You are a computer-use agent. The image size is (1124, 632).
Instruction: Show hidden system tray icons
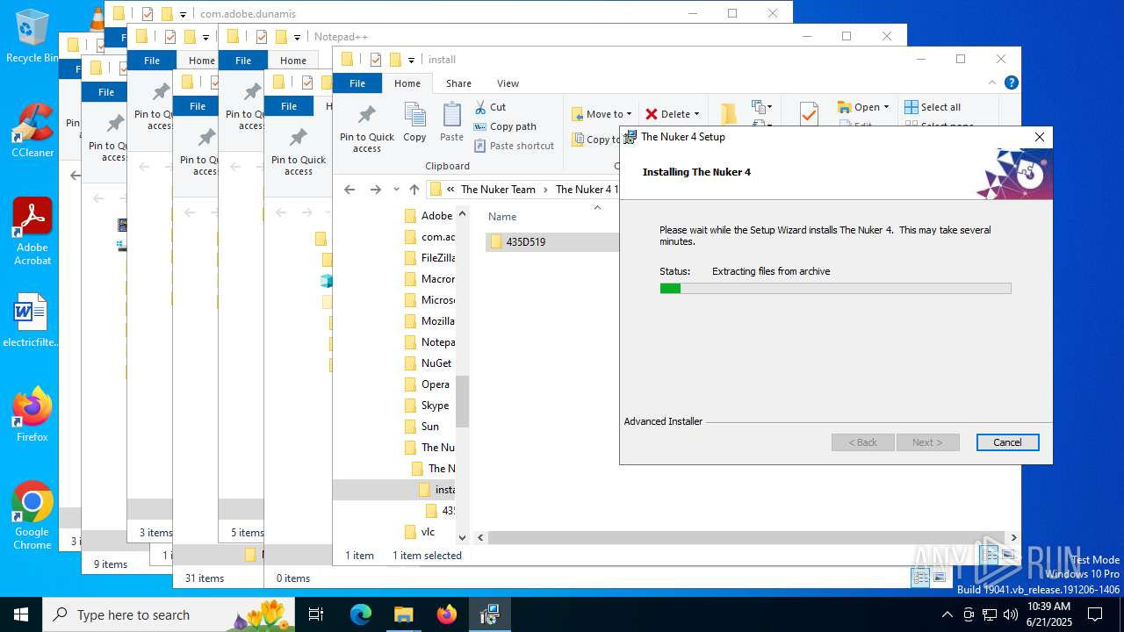tap(947, 614)
